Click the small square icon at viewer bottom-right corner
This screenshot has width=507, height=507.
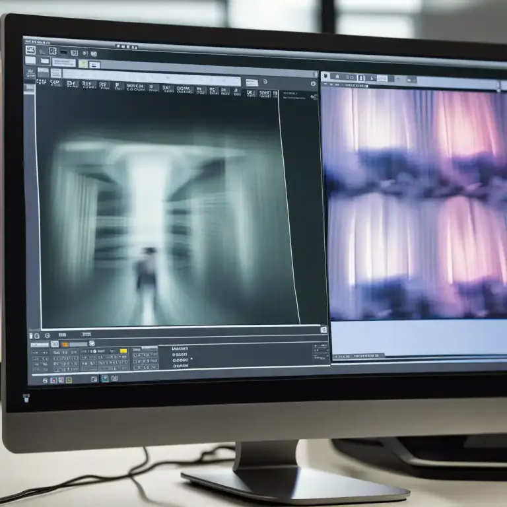tap(323, 330)
